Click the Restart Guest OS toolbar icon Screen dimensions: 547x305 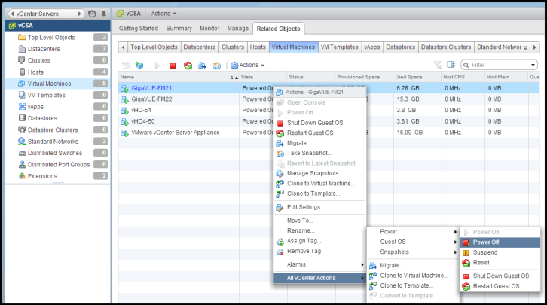[188, 66]
